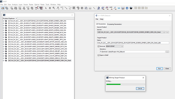Expand product [1] in Product Explorer
The width and height of the screenshot is (175, 99).
click(x=3, y=21)
